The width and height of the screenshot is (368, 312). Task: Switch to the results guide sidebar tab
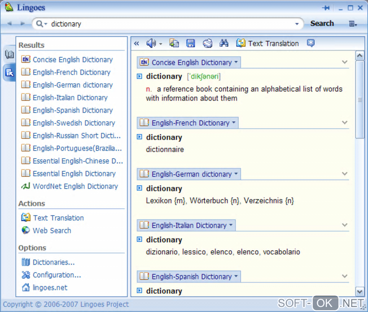tap(9, 73)
